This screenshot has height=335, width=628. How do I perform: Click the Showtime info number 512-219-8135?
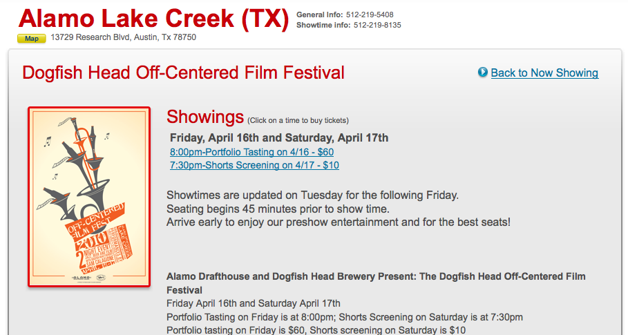coord(377,26)
